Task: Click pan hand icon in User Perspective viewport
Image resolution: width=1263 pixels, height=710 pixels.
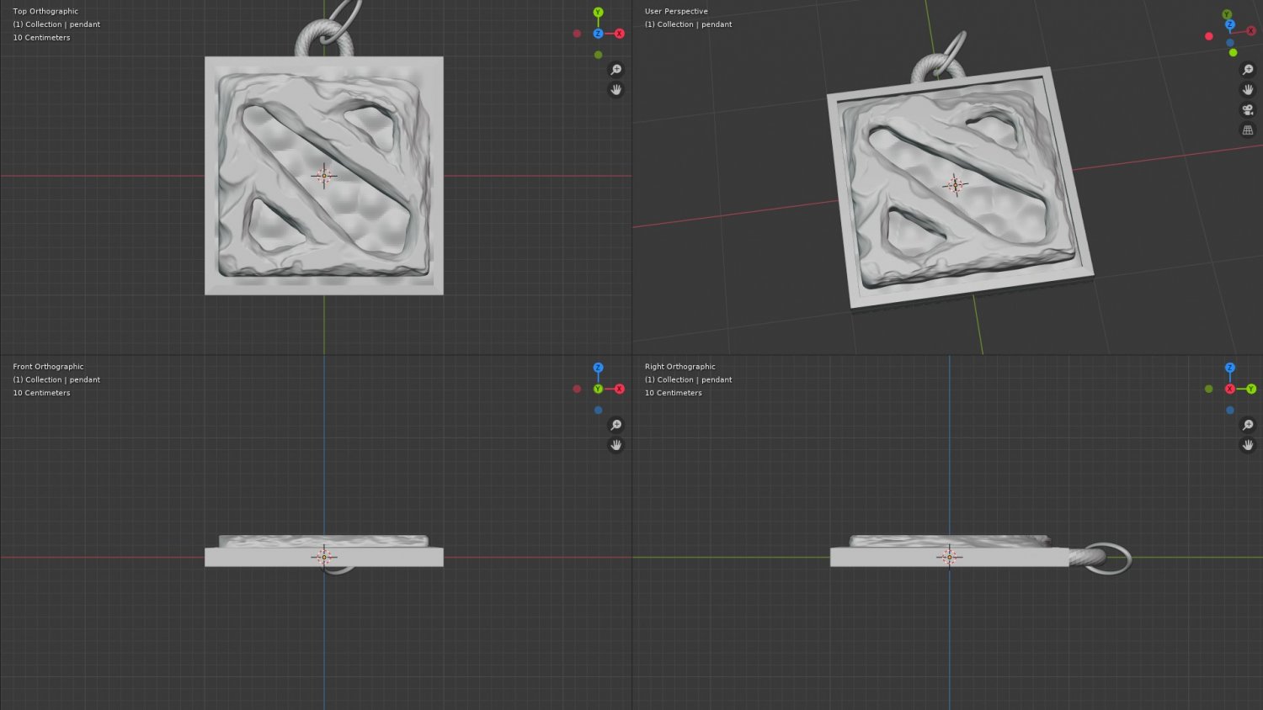Action: [x=1248, y=90]
